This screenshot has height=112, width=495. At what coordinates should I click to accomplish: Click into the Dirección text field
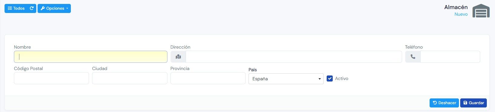pyautogui.click(x=294, y=57)
